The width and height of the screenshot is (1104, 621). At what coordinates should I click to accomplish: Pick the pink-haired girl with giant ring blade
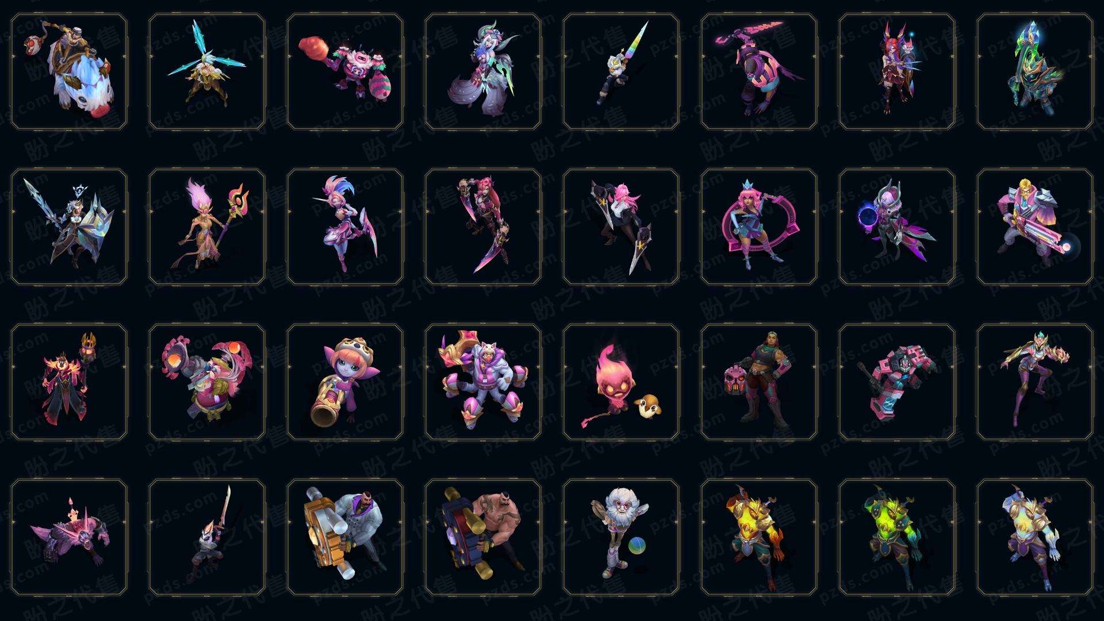tap(759, 227)
